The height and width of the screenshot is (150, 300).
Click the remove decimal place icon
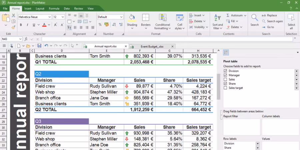tap(121, 24)
